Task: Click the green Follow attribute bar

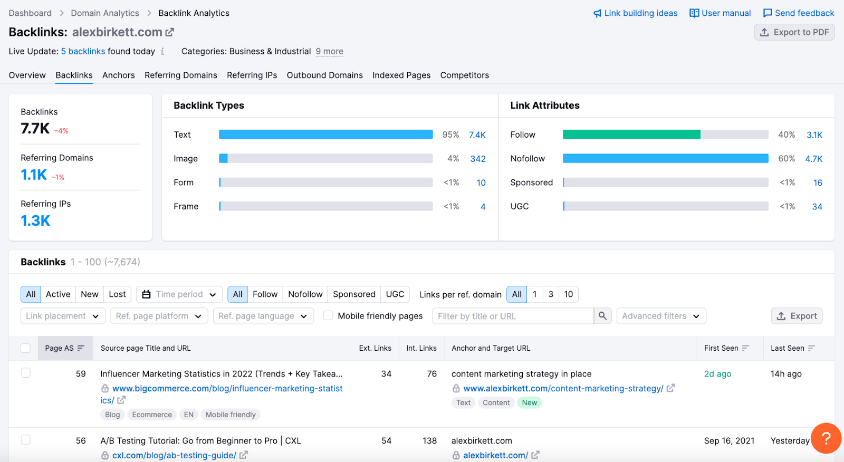Action: tap(631, 134)
